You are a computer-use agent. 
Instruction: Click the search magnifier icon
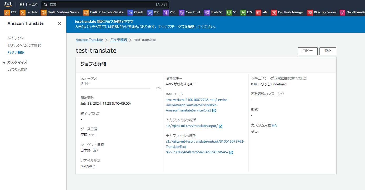pos(46,4)
